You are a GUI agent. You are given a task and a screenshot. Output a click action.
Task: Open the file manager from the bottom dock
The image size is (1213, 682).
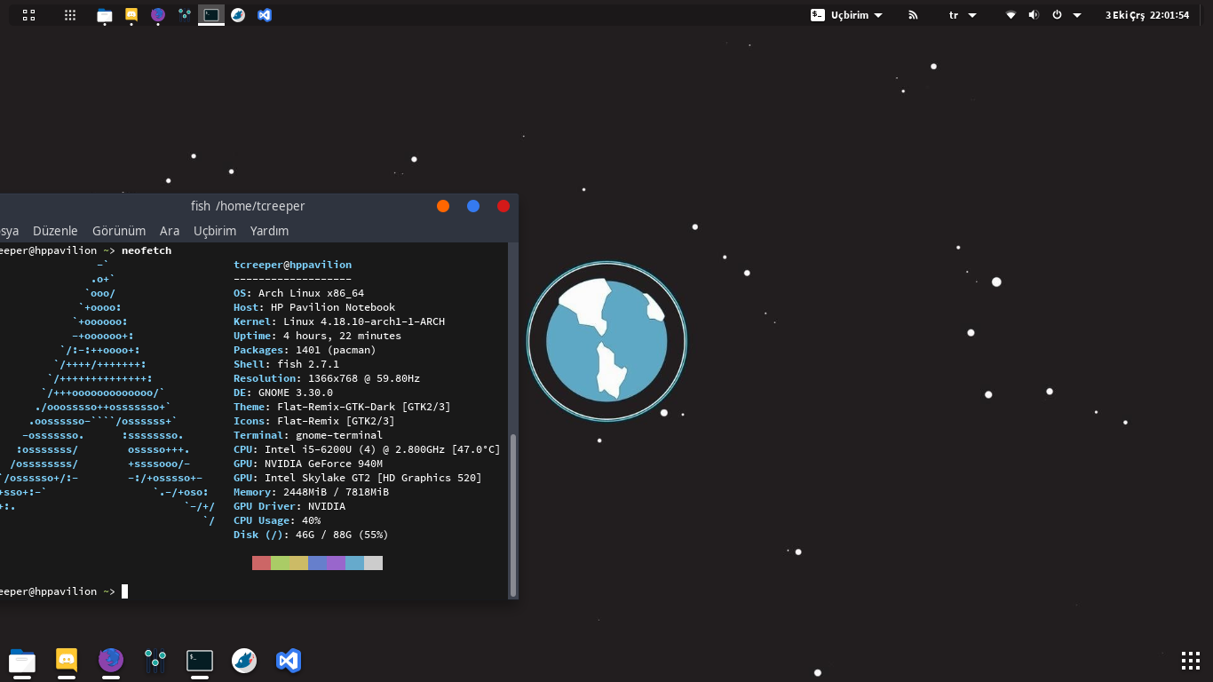tap(22, 661)
